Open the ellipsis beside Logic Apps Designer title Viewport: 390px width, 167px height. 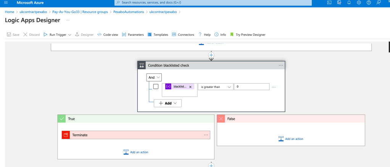point(68,20)
